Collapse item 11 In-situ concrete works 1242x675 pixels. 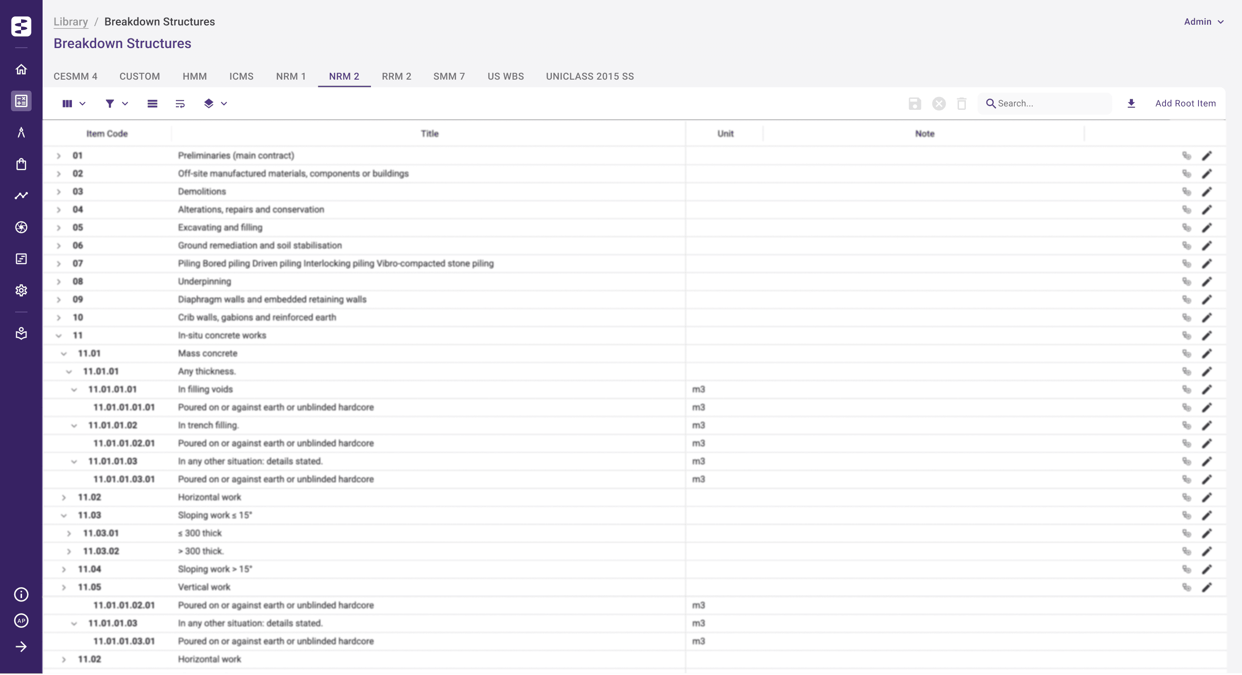point(59,335)
